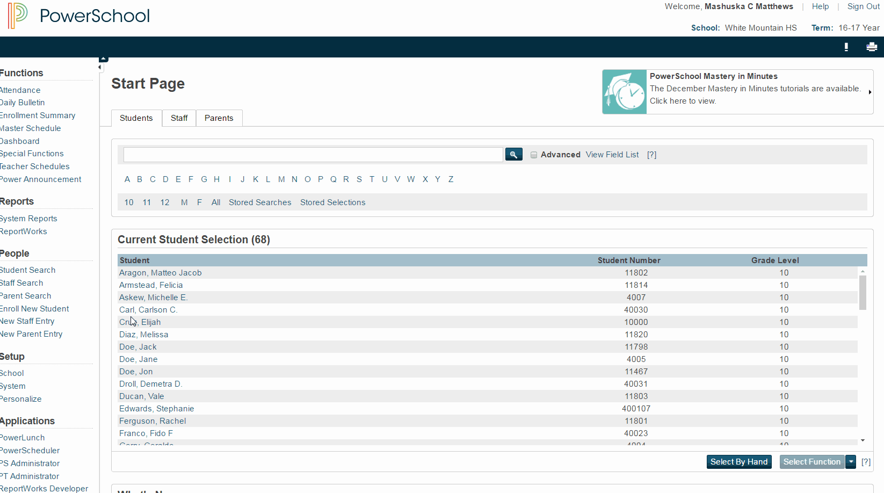Screen dimensions: 884x493
Task: Open Enroll New Student
Action: coord(34,309)
